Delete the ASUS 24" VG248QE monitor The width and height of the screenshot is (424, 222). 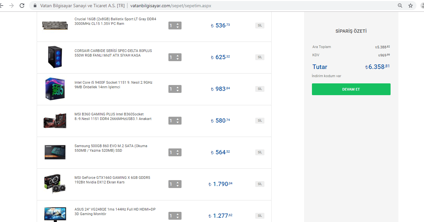pos(260,216)
